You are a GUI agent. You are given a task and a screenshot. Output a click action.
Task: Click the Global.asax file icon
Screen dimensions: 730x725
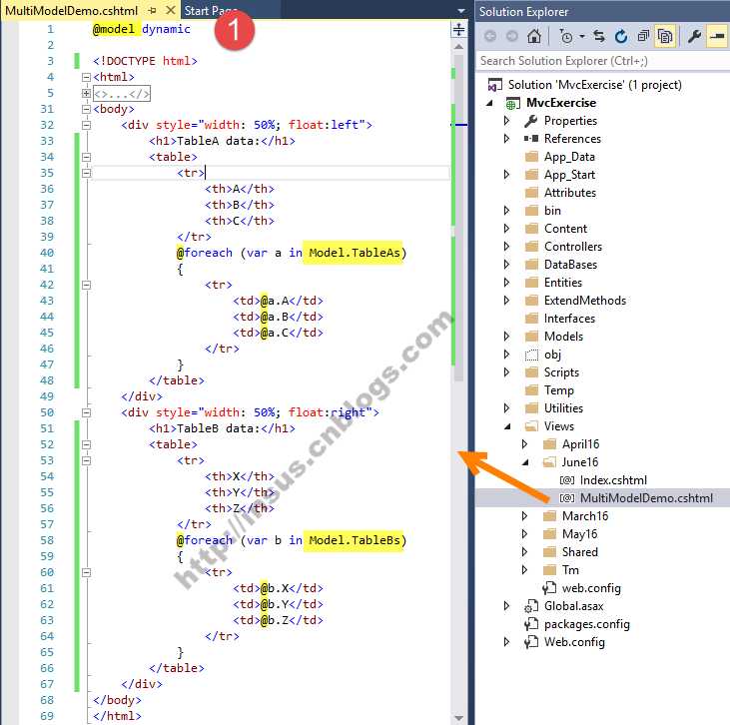click(531, 606)
